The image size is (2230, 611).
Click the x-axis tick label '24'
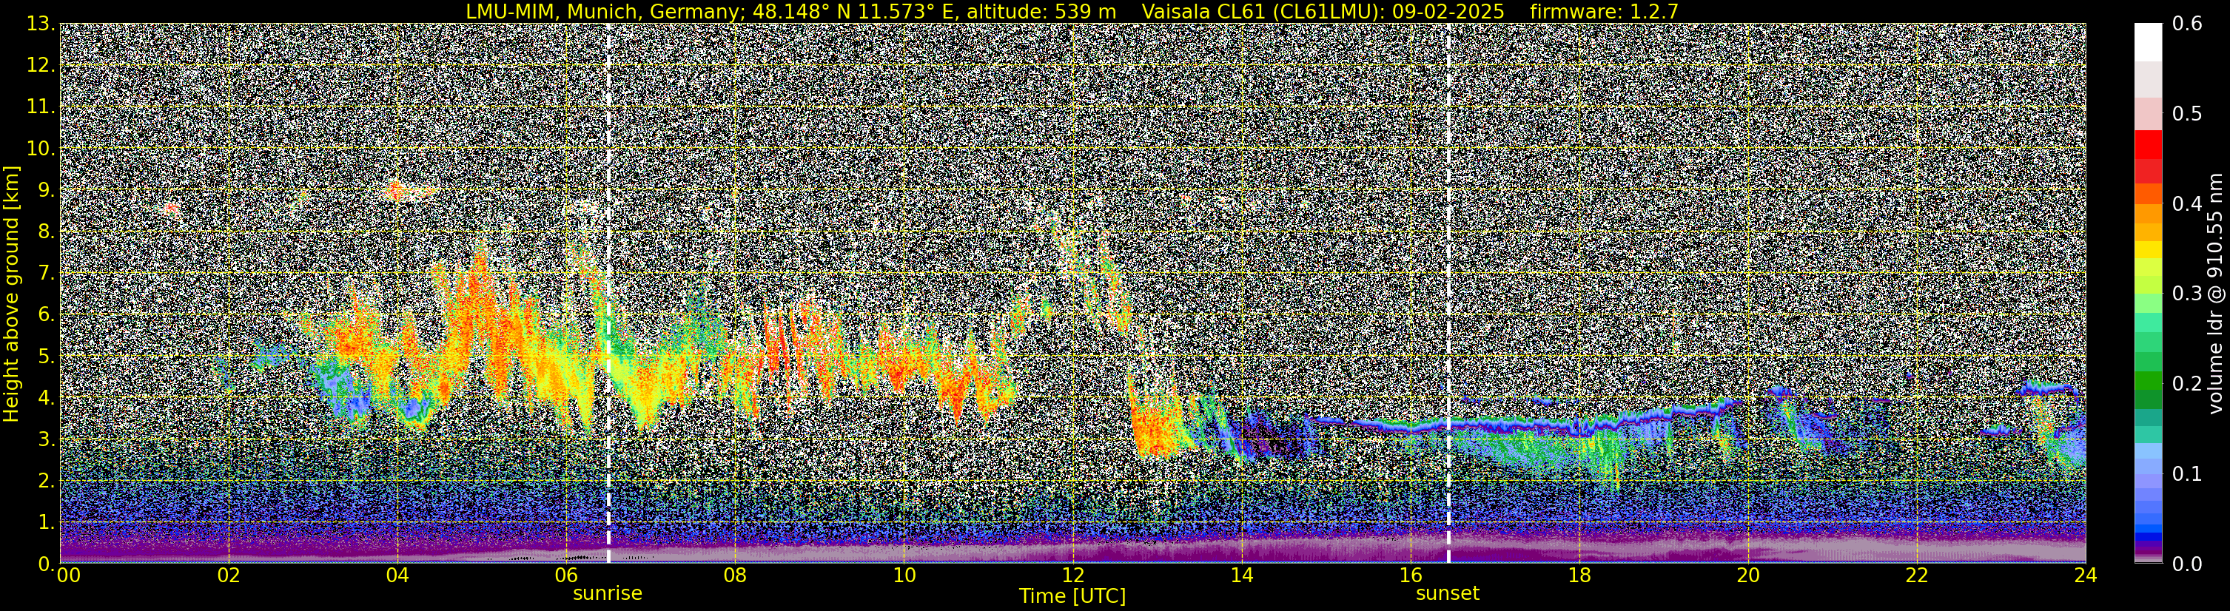click(x=2086, y=575)
